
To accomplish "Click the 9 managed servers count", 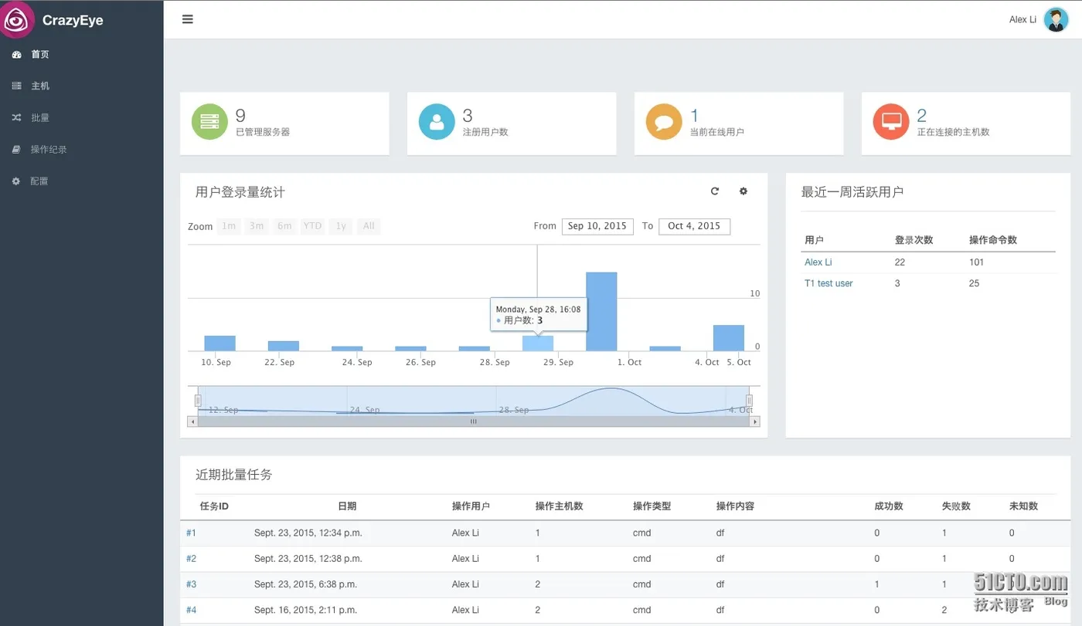I will pyautogui.click(x=240, y=116).
